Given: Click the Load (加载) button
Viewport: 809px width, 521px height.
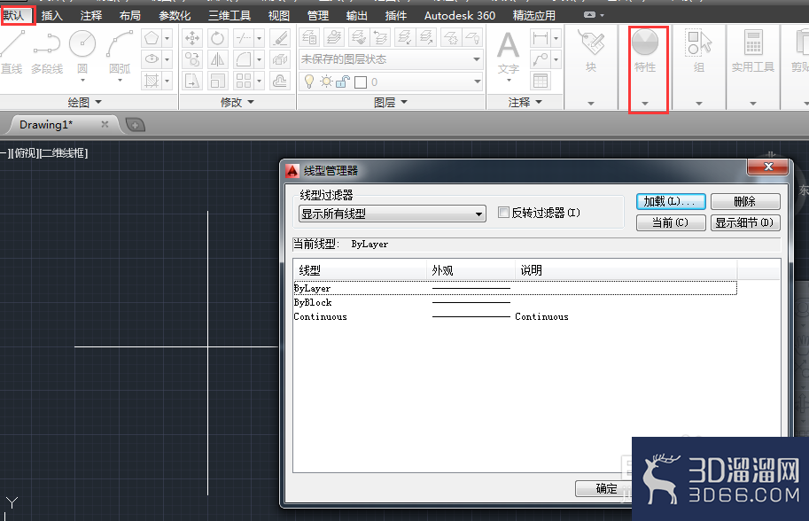Looking at the screenshot, I should (671, 201).
